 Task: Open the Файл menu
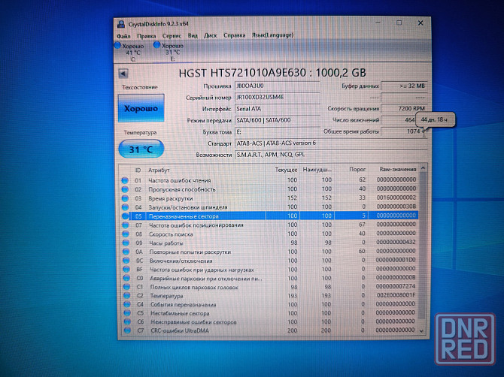click(x=123, y=36)
